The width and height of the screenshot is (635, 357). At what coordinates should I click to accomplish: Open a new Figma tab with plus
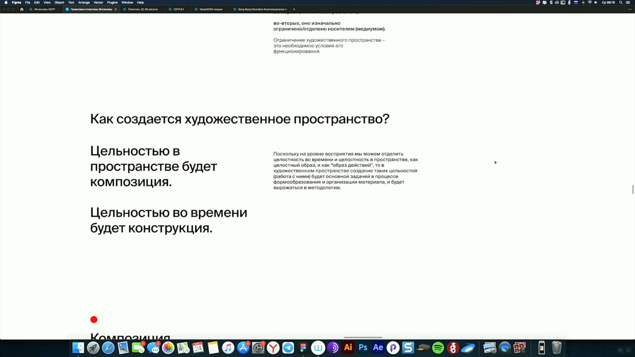(294, 9)
